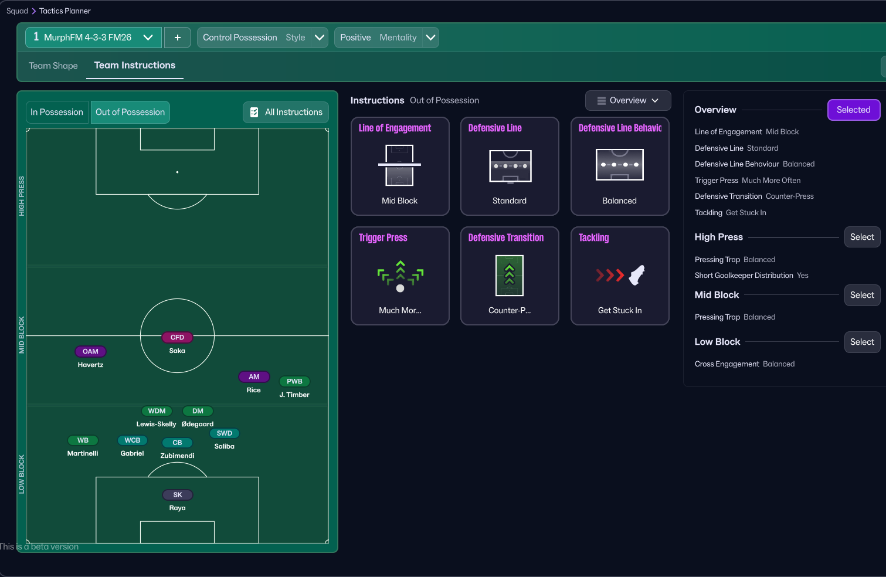Add a new tactic with plus button
Viewport: 886px width, 577px height.
(x=177, y=38)
